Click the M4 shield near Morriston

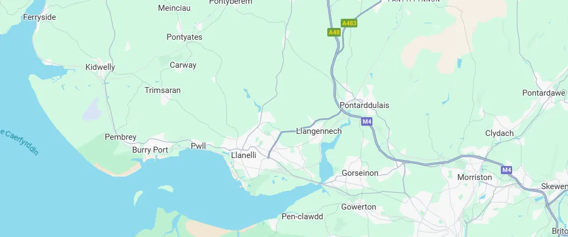[506, 170]
